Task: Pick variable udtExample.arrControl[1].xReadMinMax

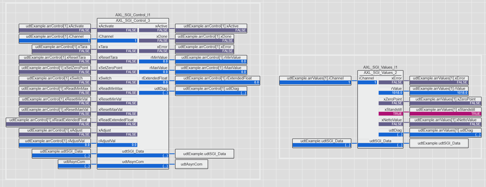Action: 55,91
